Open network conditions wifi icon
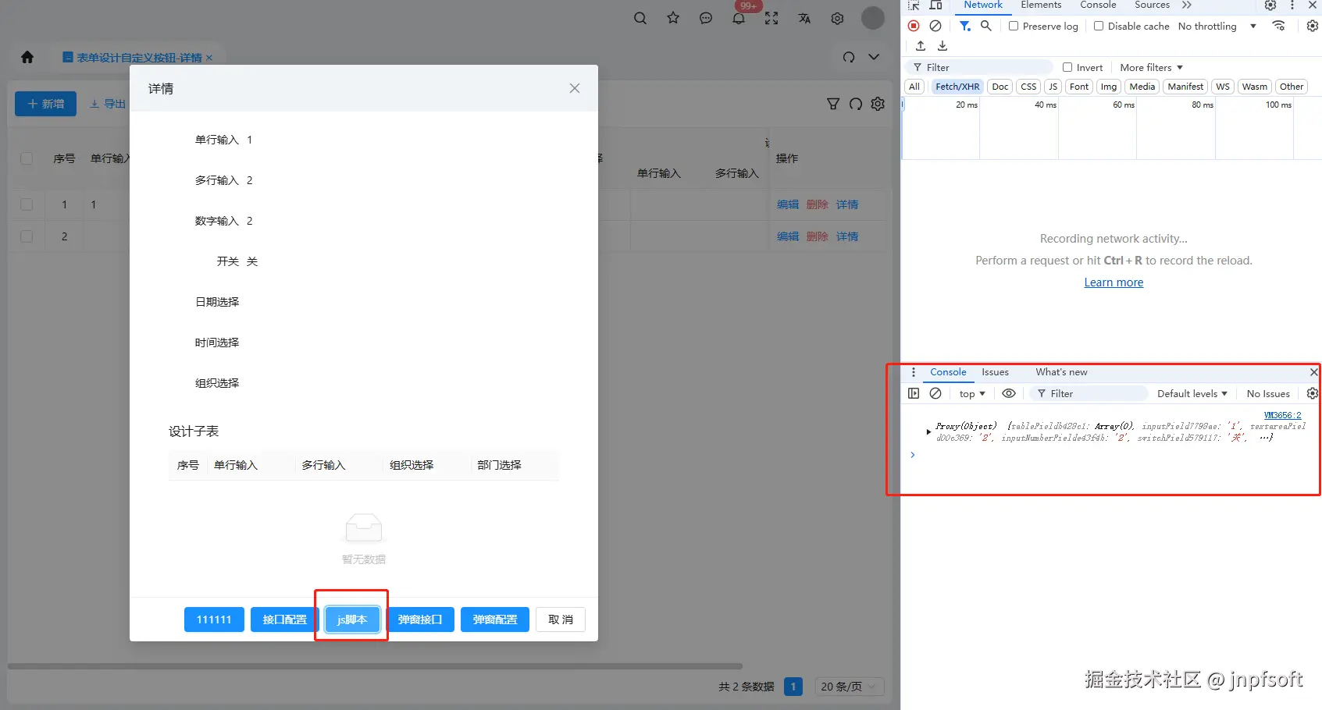Viewport: 1322px width, 710px height. tap(1278, 26)
